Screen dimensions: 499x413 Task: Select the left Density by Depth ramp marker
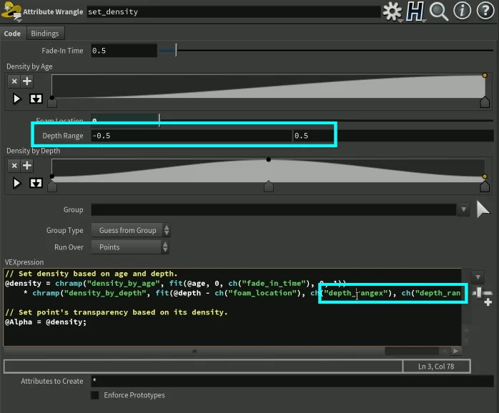(52, 186)
